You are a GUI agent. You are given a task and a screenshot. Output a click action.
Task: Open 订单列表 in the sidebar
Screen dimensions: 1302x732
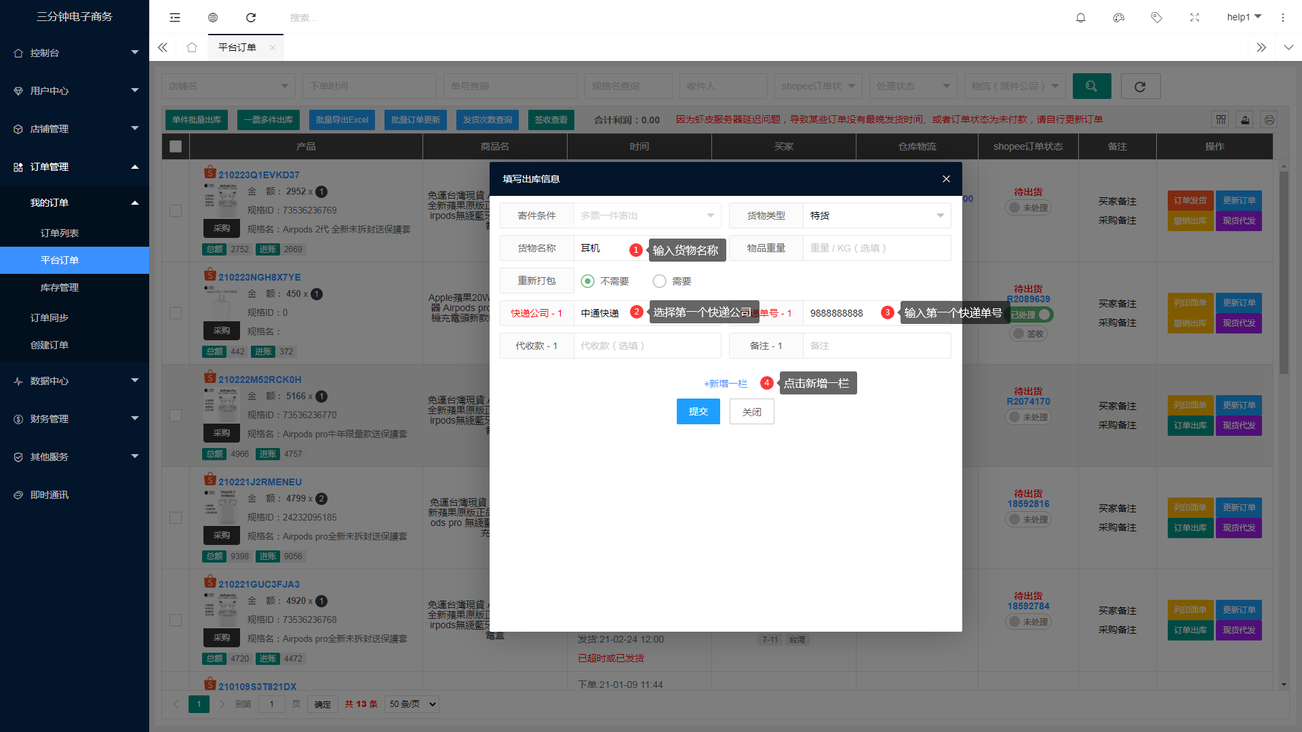point(60,233)
